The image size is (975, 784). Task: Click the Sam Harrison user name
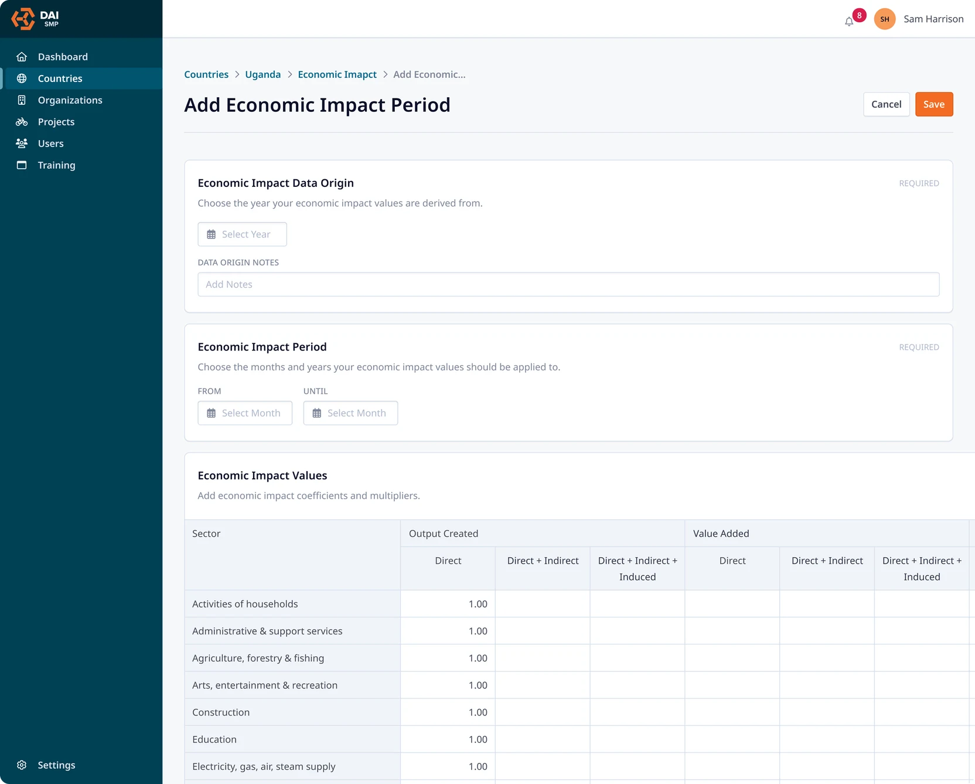pyautogui.click(x=933, y=19)
